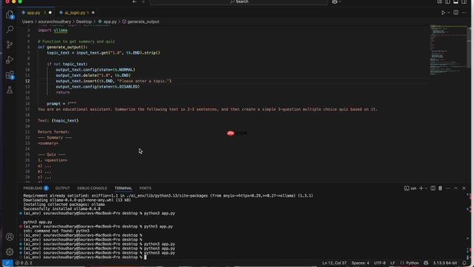Switch to the app.py editor tab
Screen dimensions: 474x267
point(33,13)
